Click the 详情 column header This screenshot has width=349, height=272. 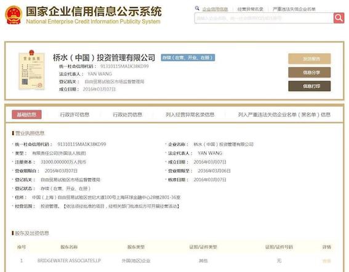click(x=326, y=247)
